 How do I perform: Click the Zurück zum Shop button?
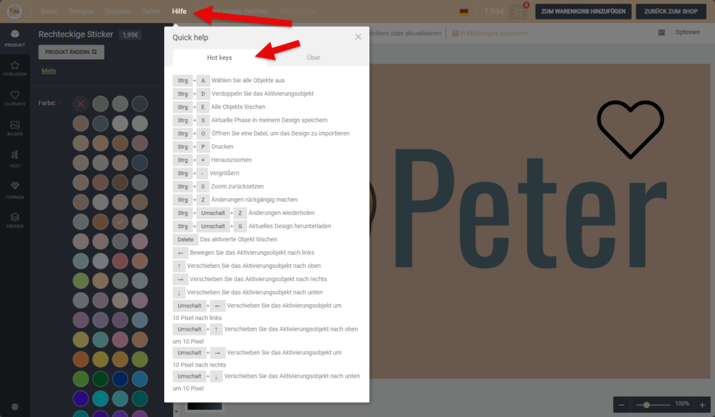click(671, 11)
